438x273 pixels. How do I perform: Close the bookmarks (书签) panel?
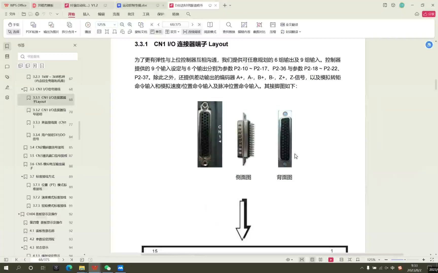pyautogui.click(x=75, y=45)
